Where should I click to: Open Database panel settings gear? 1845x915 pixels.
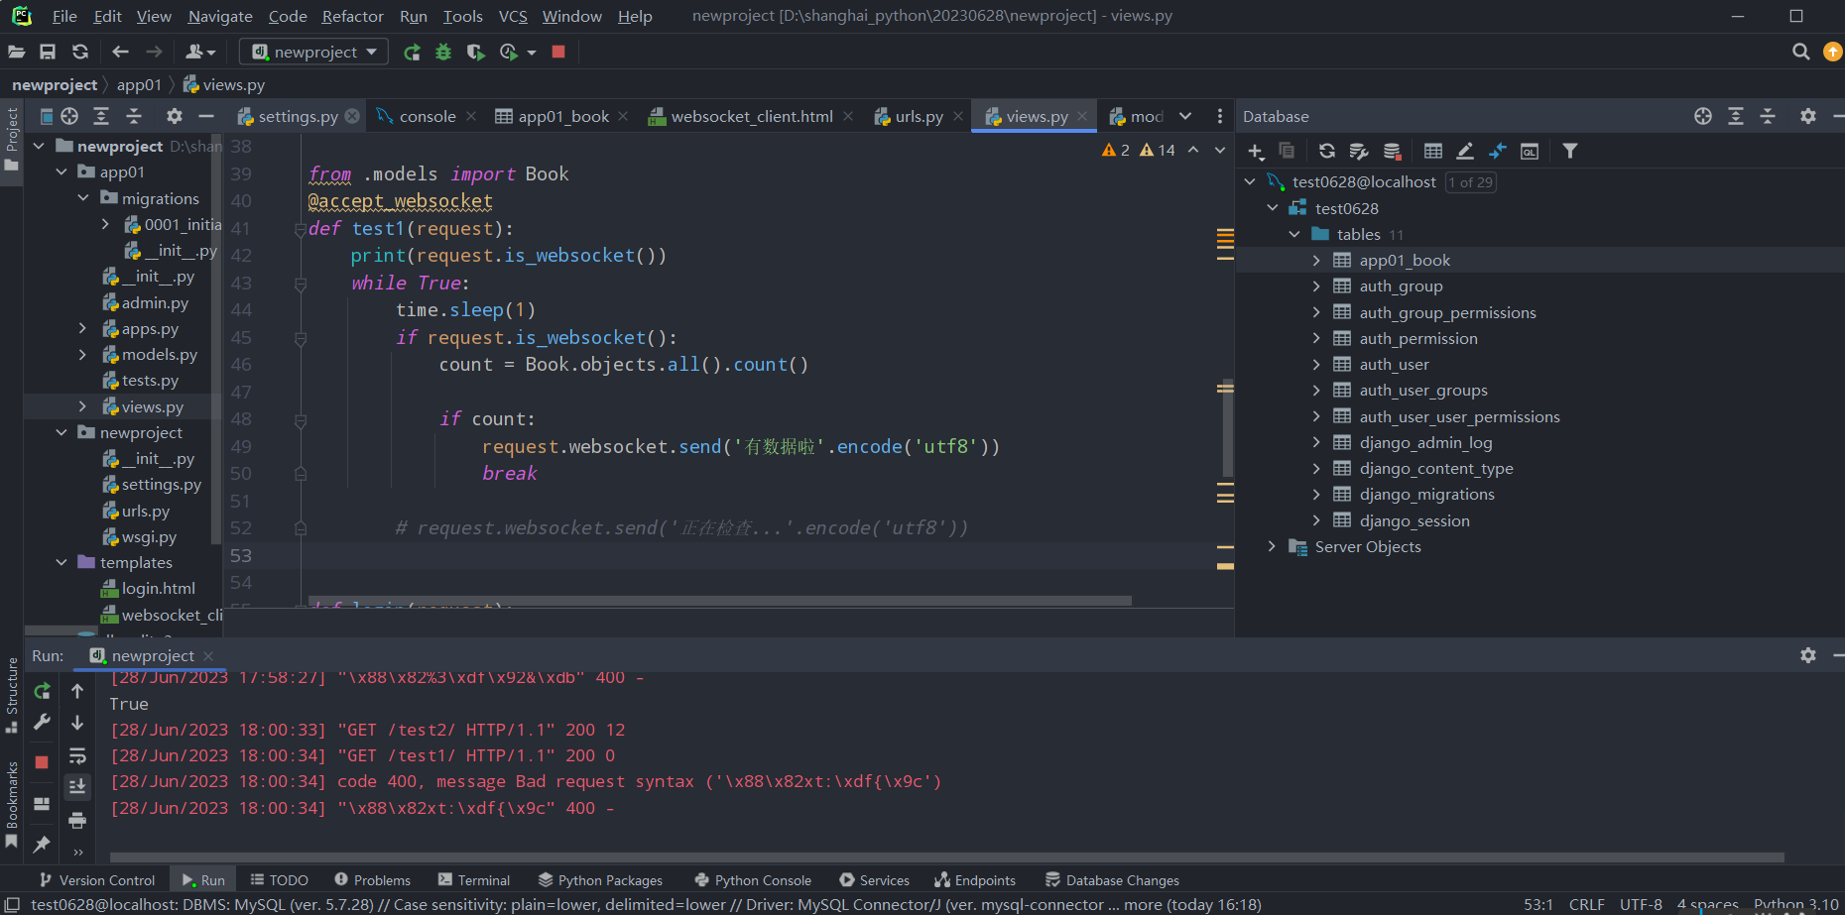coord(1808,116)
